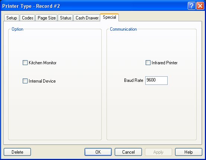Click the title bar help question-mark icon
Screen dimensions: 206x160
(x=191, y=6)
